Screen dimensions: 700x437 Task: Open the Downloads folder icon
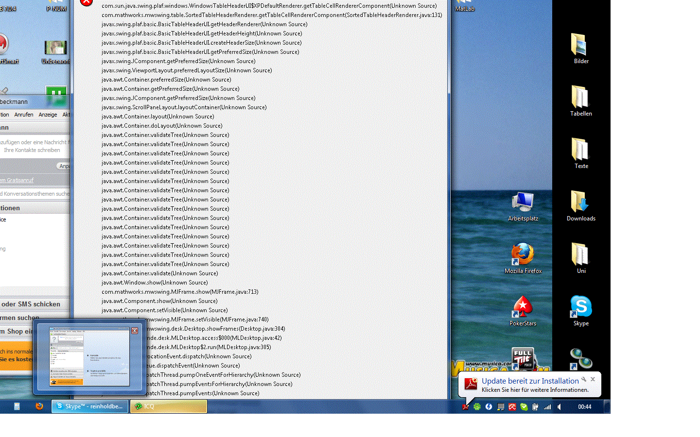[581, 203]
